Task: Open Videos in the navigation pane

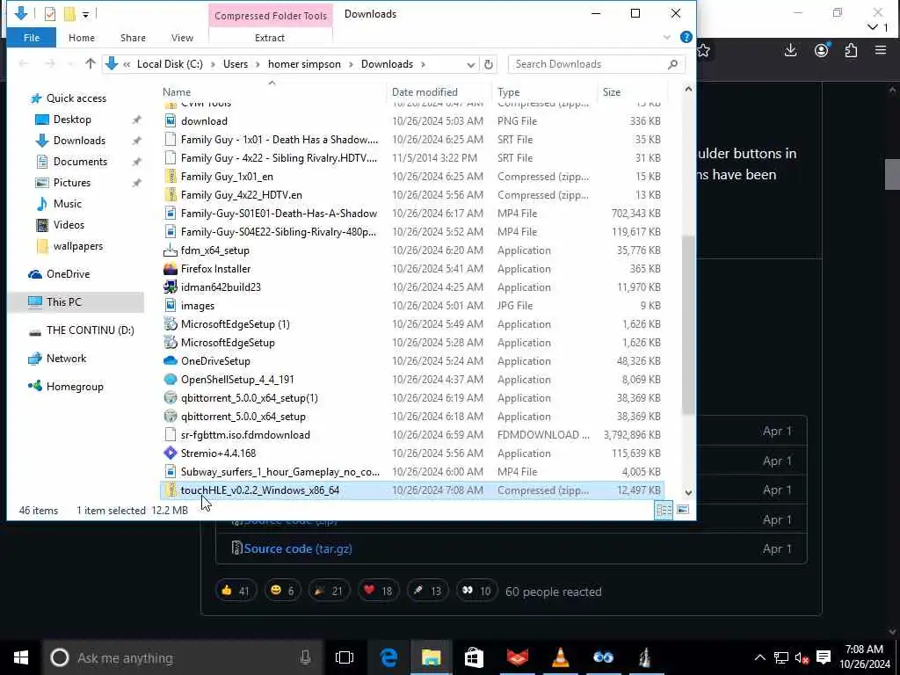Action: [69, 225]
